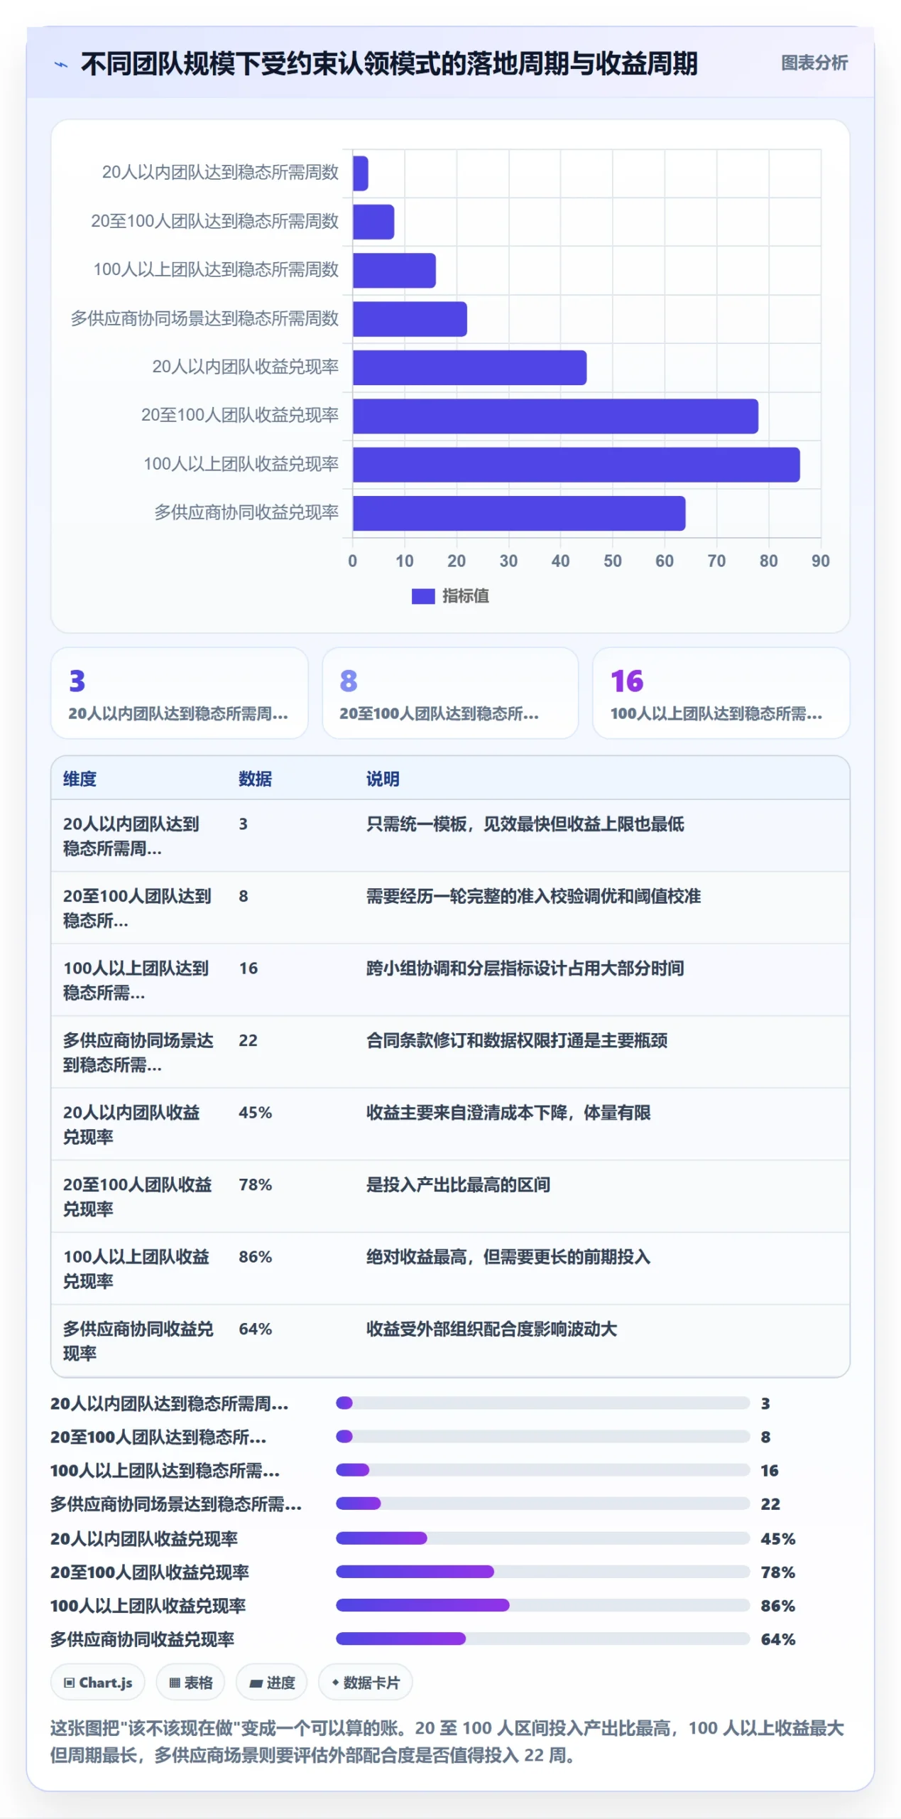Click the chart bar for 20至100人团队收益兑现率
This screenshot has width=901, height=1819.
coord(555,416)
